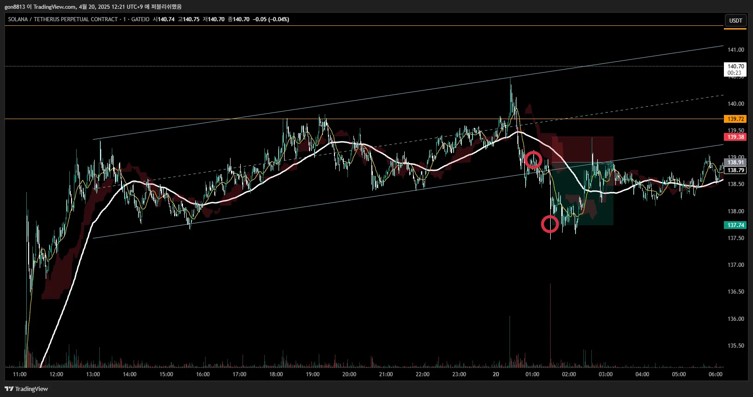Click the 12:00 time axis label
Screen dimensions: 753x397
[x=56, y=374]
